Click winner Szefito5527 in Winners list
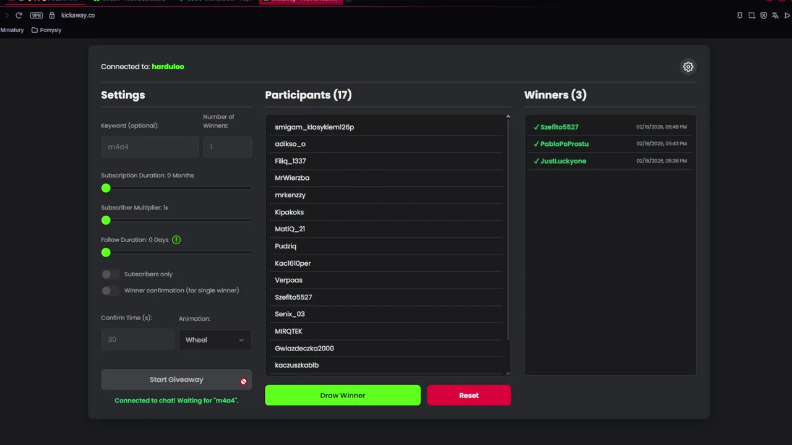The image size is (792, 445). click(559, 127)
